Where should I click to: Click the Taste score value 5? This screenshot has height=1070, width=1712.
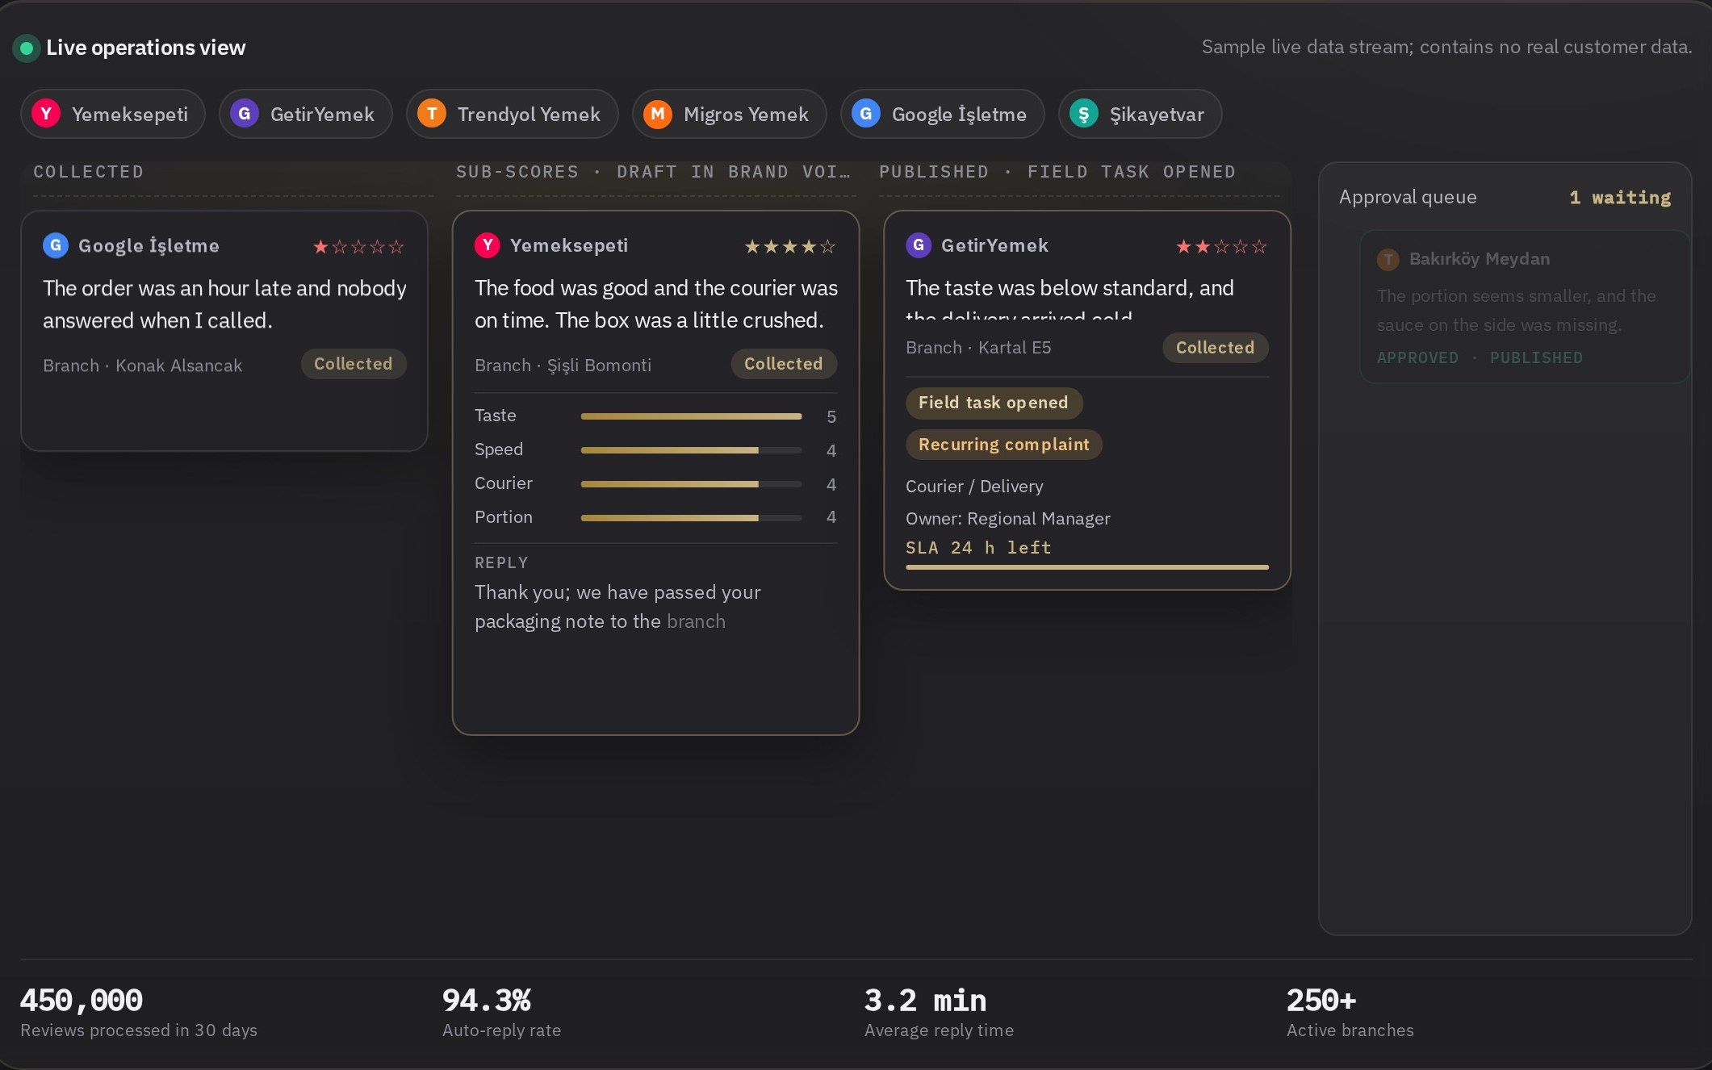[x=831, y=417]
